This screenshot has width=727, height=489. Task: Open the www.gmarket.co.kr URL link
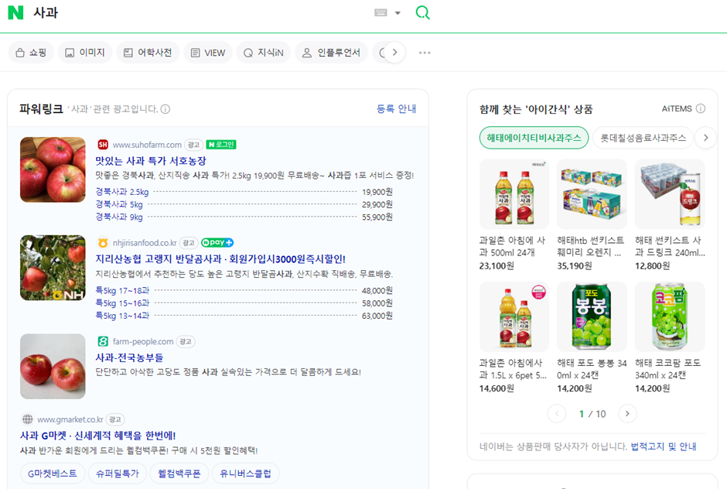pyautogui.click(x=70, y=419)
